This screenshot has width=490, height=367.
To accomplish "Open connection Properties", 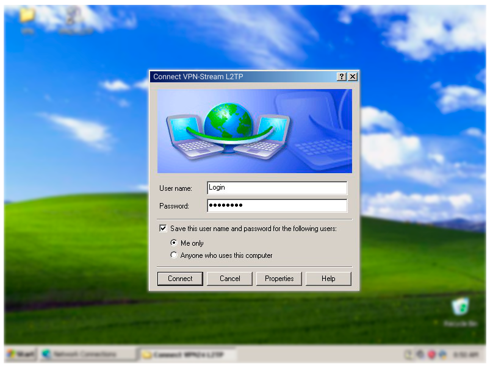I will (279, 279).
